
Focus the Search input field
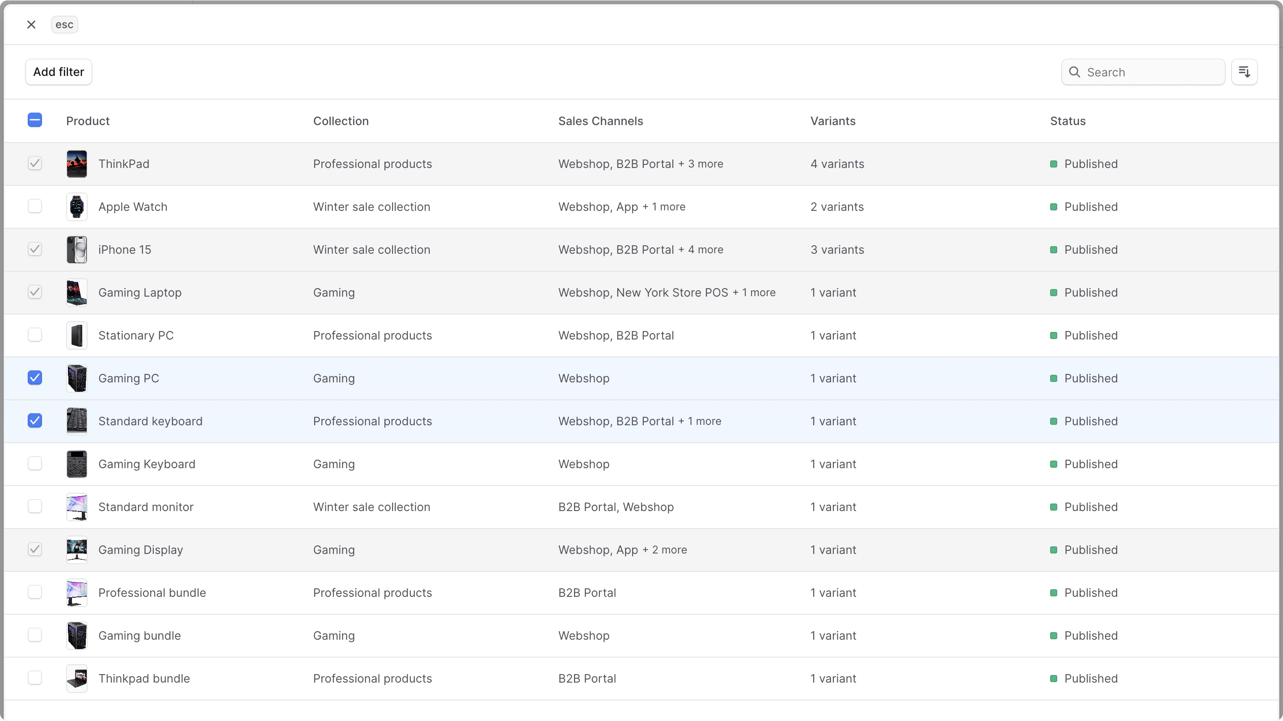1152,72
